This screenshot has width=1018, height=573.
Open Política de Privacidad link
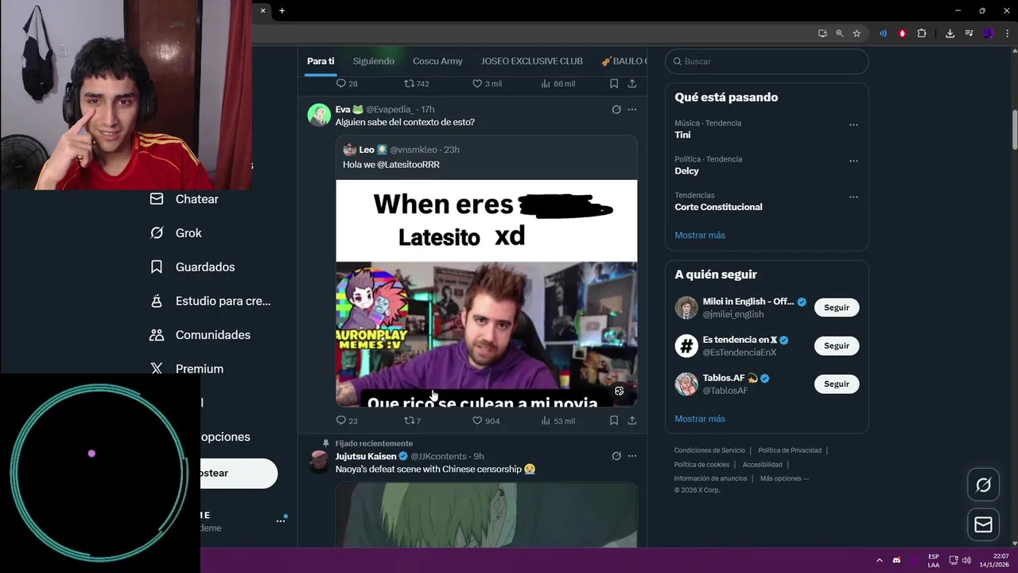[790, 450]
